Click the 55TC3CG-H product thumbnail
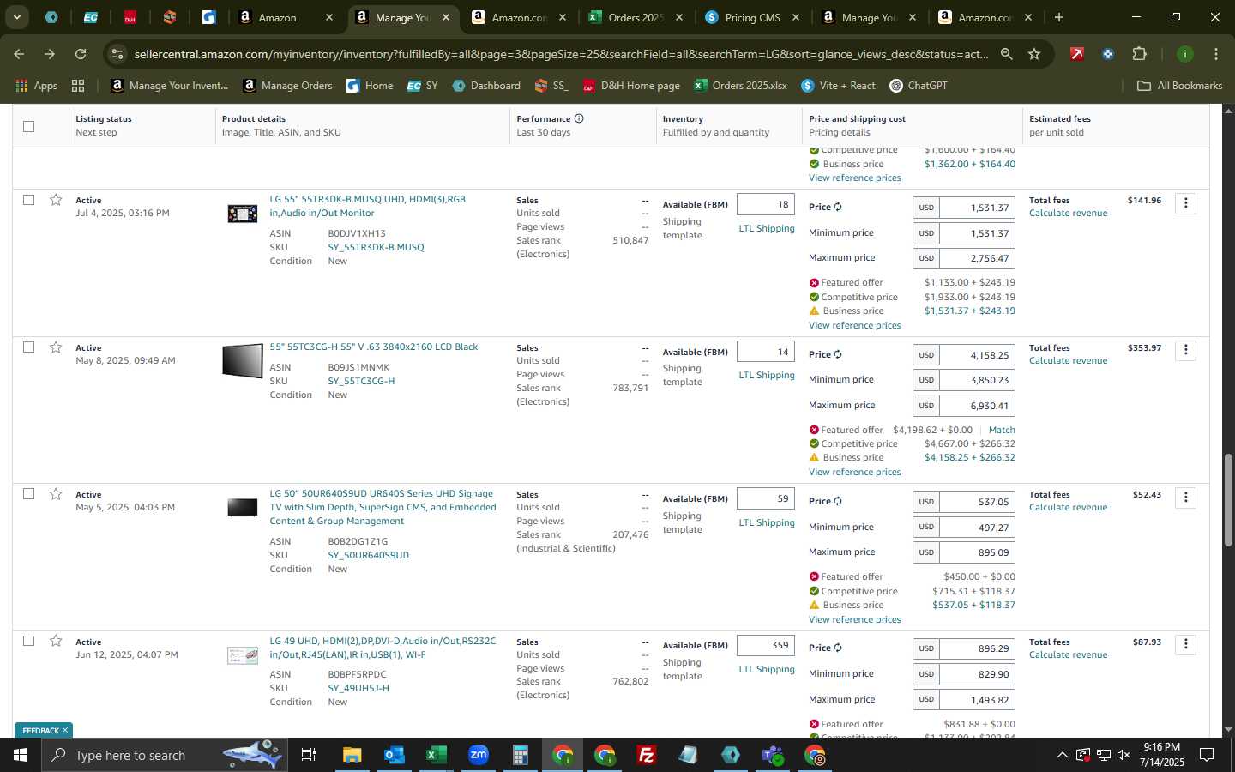Image resolution: width=1235 pixels, height=772 pixels. (243, 361)
